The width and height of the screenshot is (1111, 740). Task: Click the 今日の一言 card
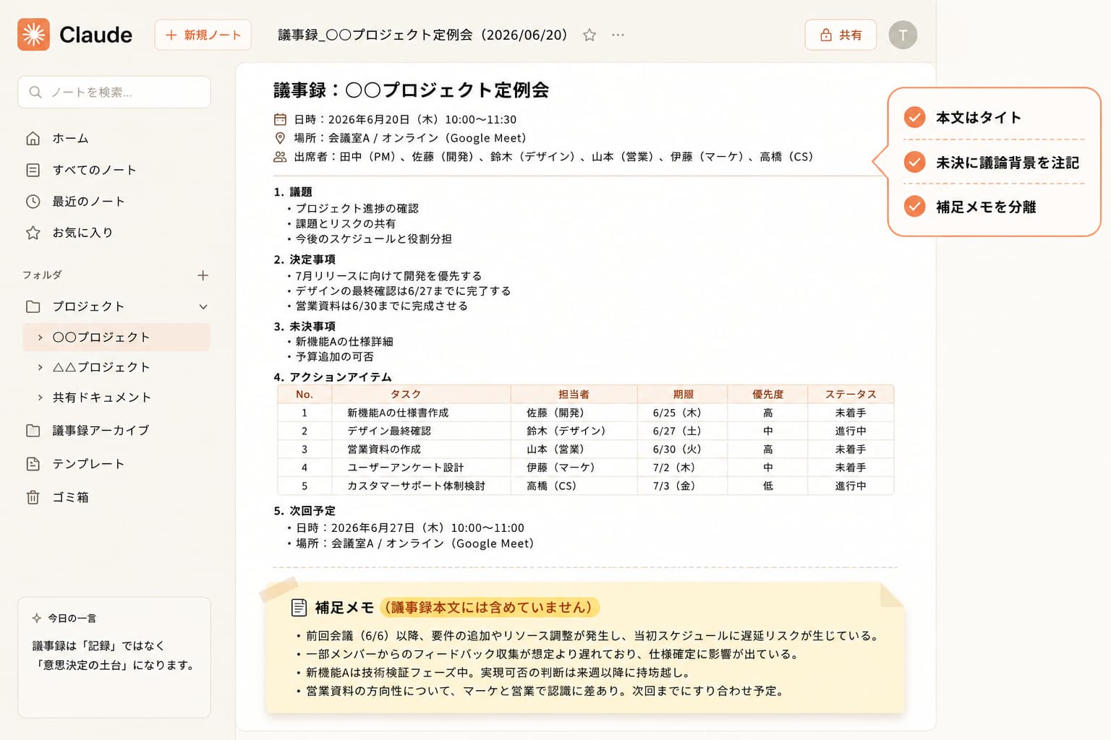(x=114, y=657)
